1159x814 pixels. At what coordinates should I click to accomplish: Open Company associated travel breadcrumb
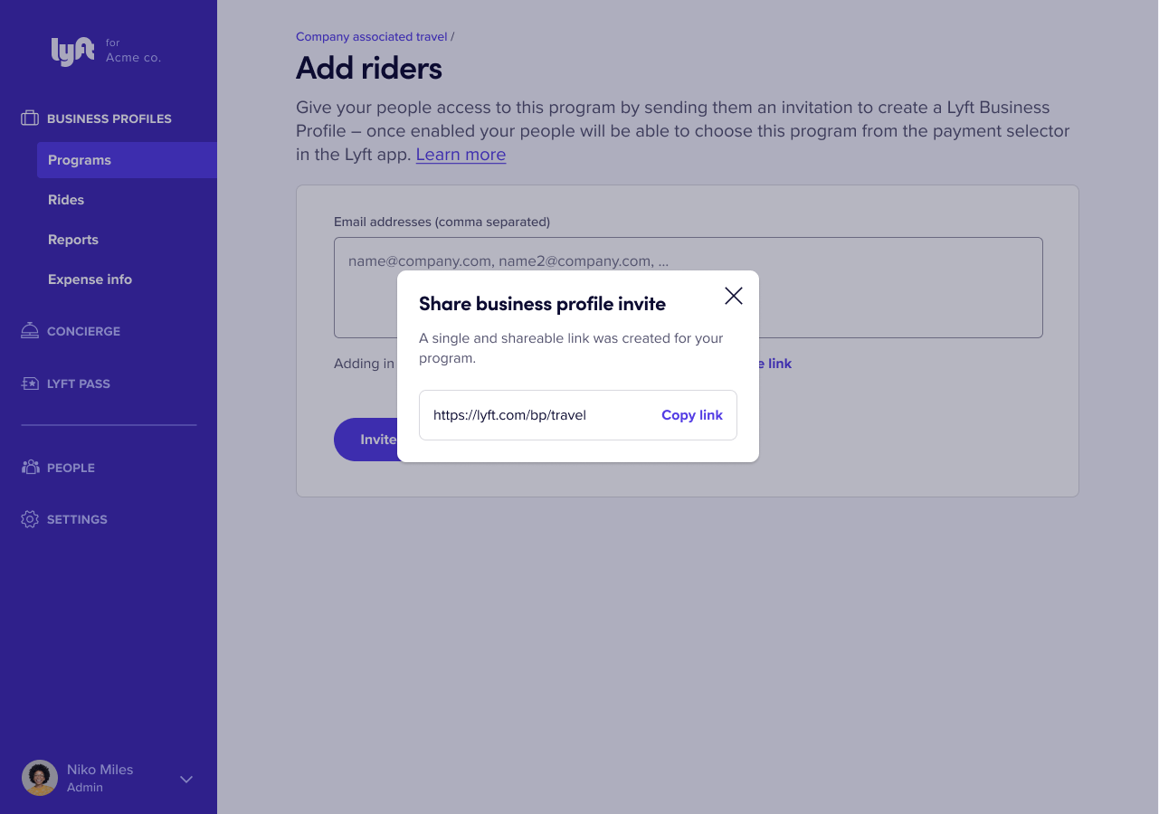click(372, 37)
